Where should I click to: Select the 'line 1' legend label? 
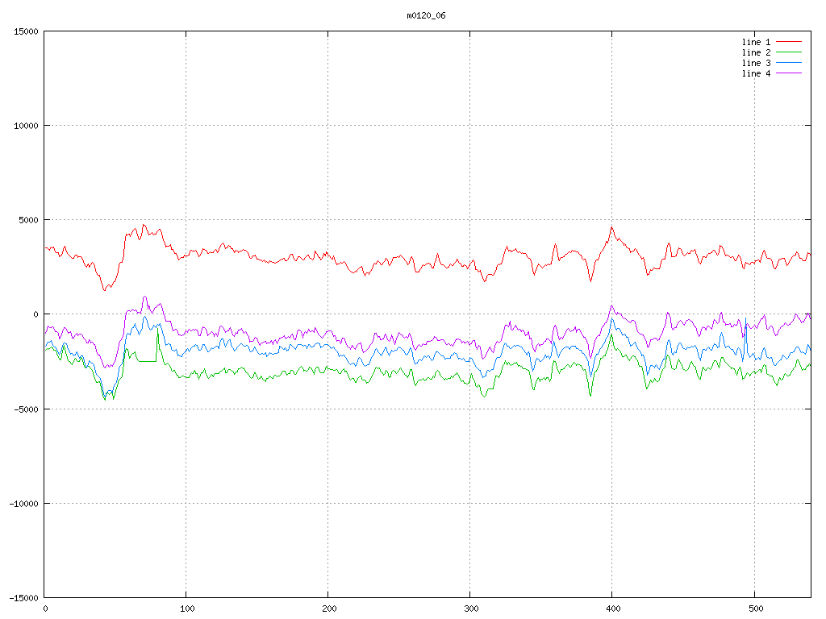pos(756,42)
